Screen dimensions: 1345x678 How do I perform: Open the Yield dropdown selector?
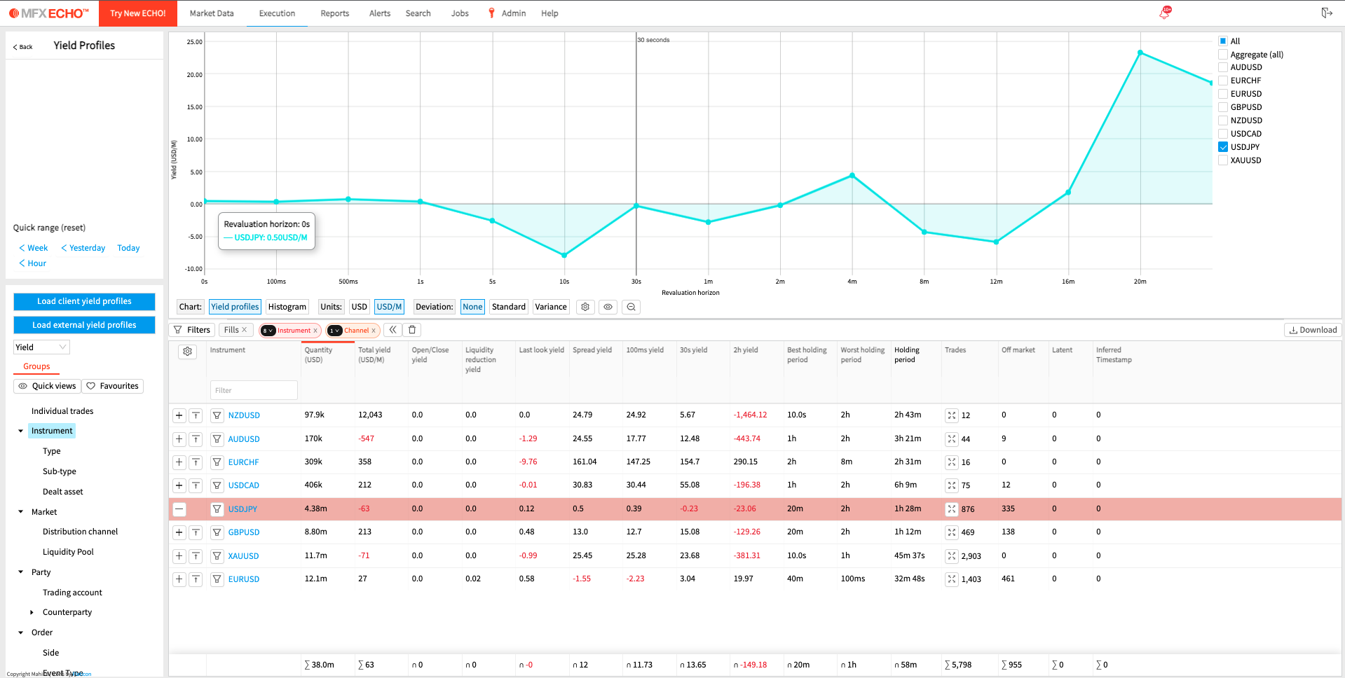coord(41,347)
